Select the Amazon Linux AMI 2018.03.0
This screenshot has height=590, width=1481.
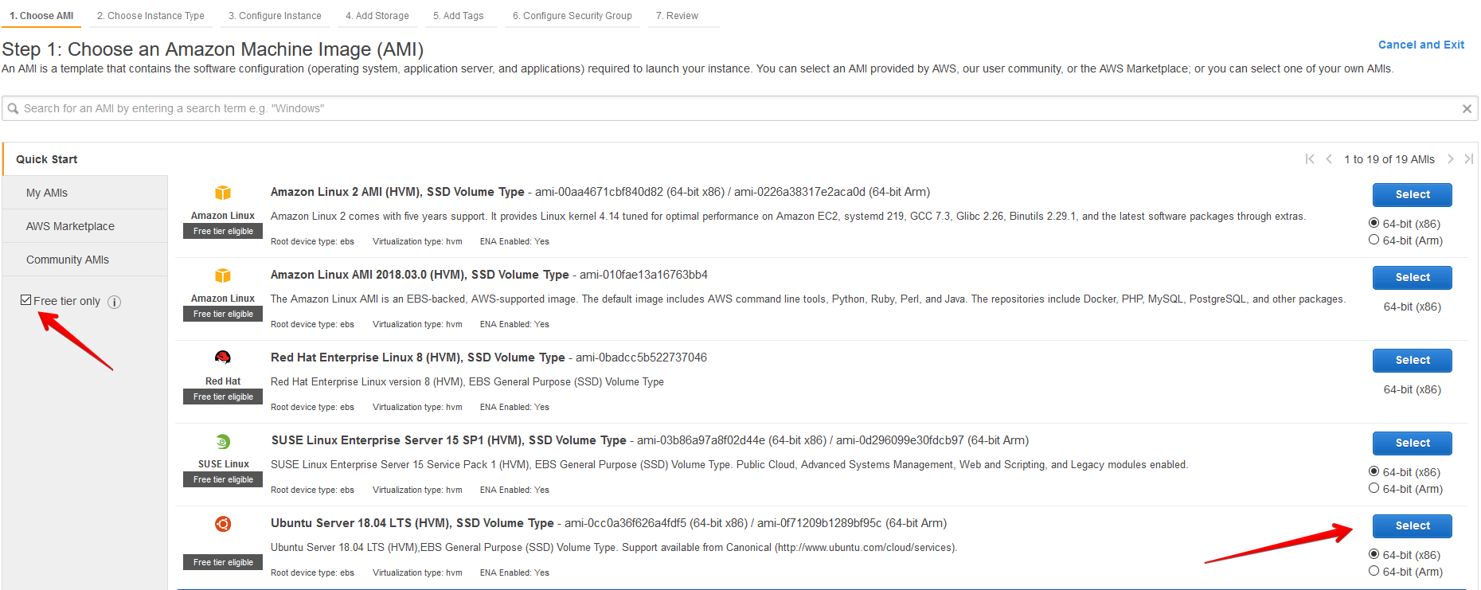(1413, 277)
